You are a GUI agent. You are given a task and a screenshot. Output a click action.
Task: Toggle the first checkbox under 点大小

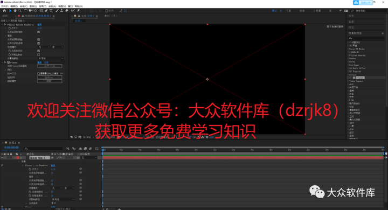click(39, 32)
